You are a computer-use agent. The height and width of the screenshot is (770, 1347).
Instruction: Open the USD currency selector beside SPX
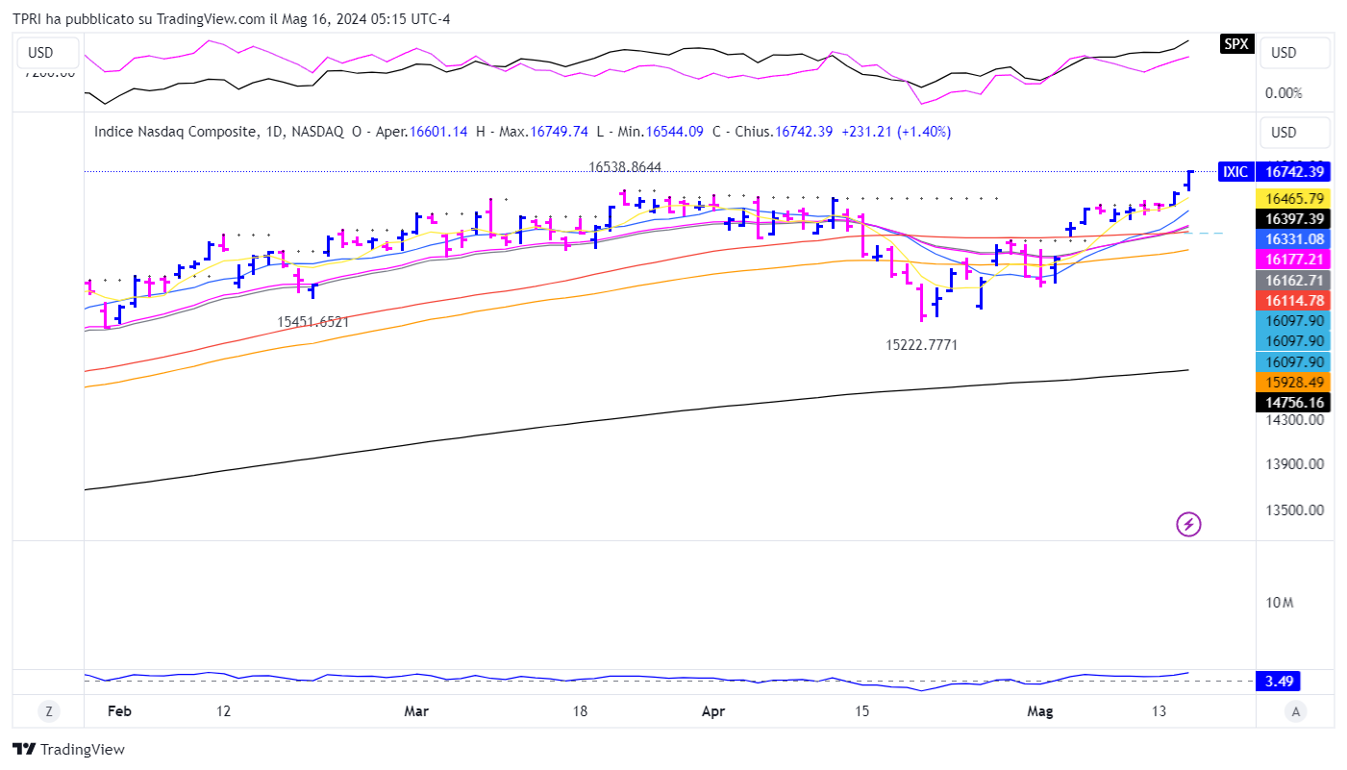click(1294, 53)
